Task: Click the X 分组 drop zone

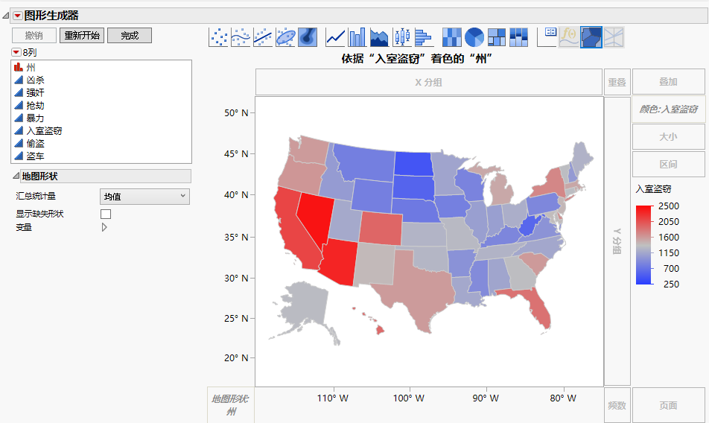Action: pyautogui.click(x=429, y=82)
